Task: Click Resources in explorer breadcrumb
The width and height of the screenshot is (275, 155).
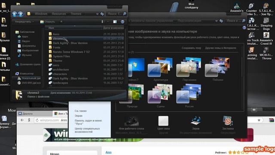Action: click(59, 14)
